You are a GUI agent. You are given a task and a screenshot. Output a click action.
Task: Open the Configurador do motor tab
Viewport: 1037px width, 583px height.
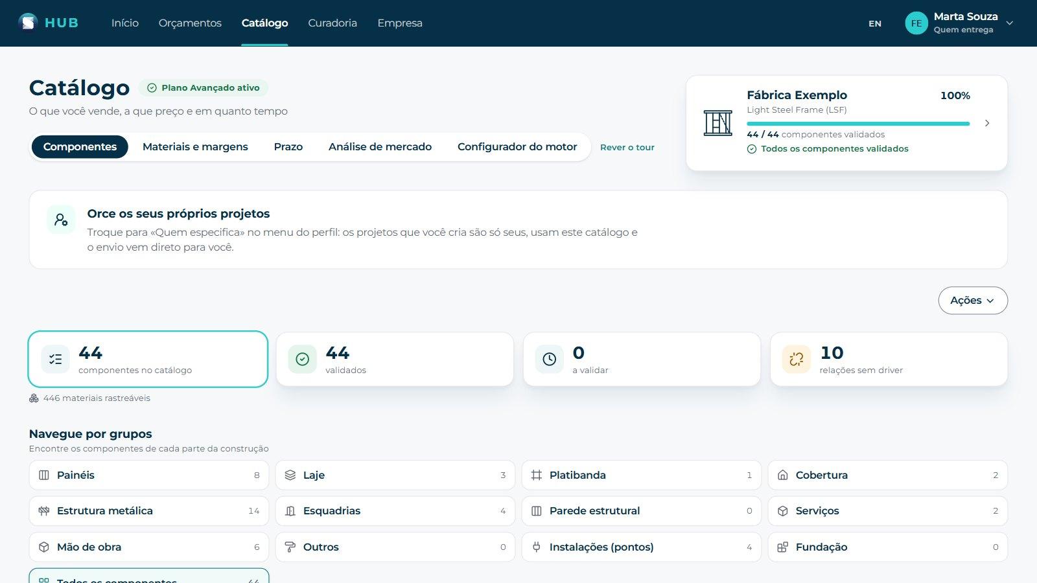click(x=517, y=147)
